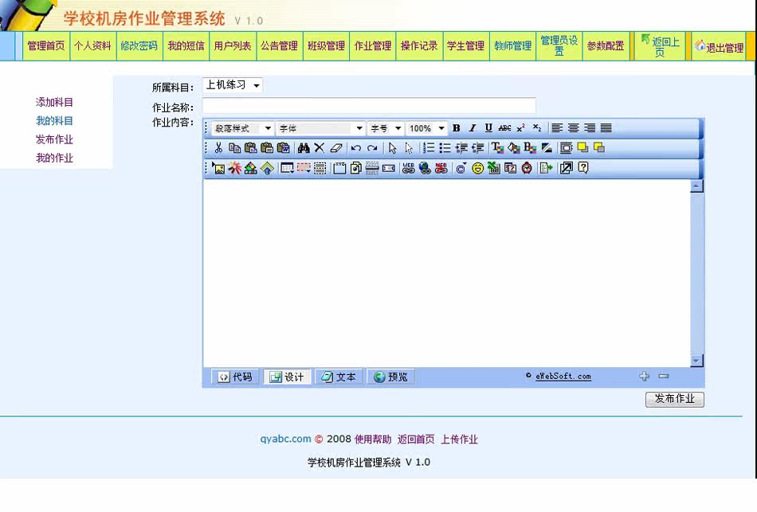The image size is (757, 512).
Task: Switch editor to 设计 design mode
Action: point(287,377)
